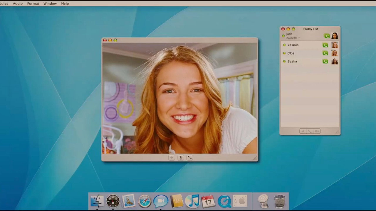
Task: Launch QuickTime Player from the Dock
Action: point(224,201)
